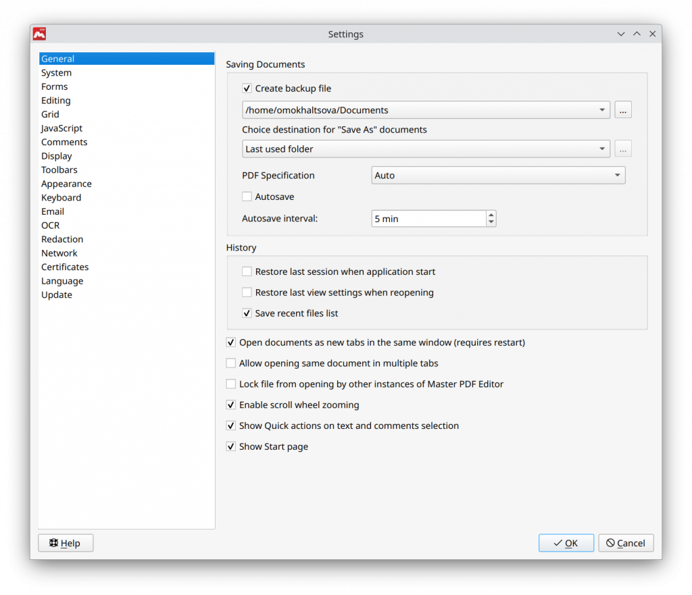Browse for backup folder with ellipsis button
This screenshot has height=595, width=692.
click(622, 110)
